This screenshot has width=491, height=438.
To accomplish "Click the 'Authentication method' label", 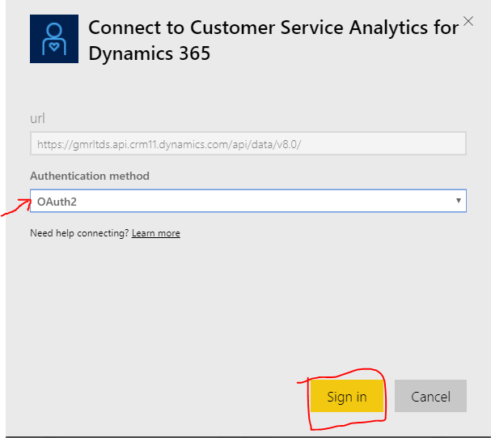I will (x=90, y=176).
